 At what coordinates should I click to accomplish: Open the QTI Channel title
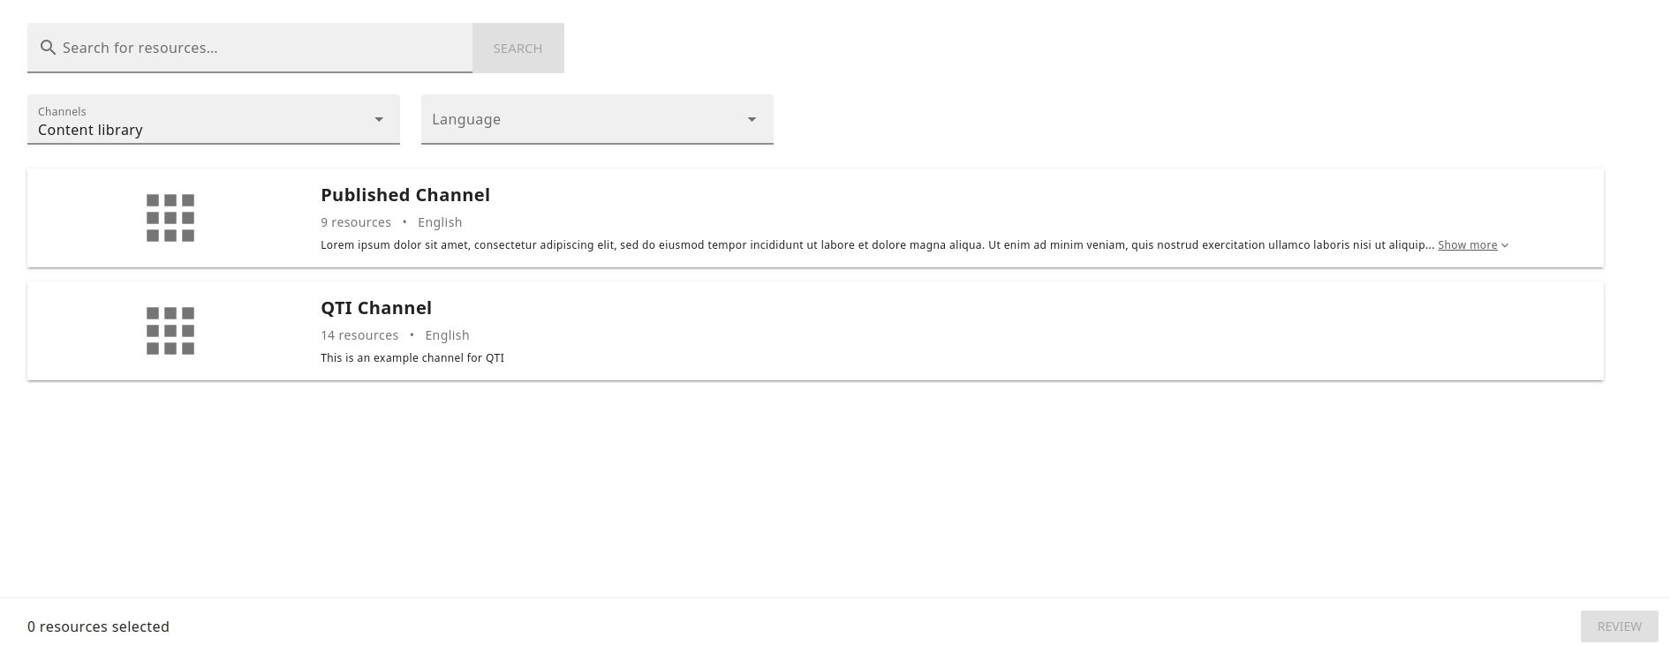pos(376,308)
